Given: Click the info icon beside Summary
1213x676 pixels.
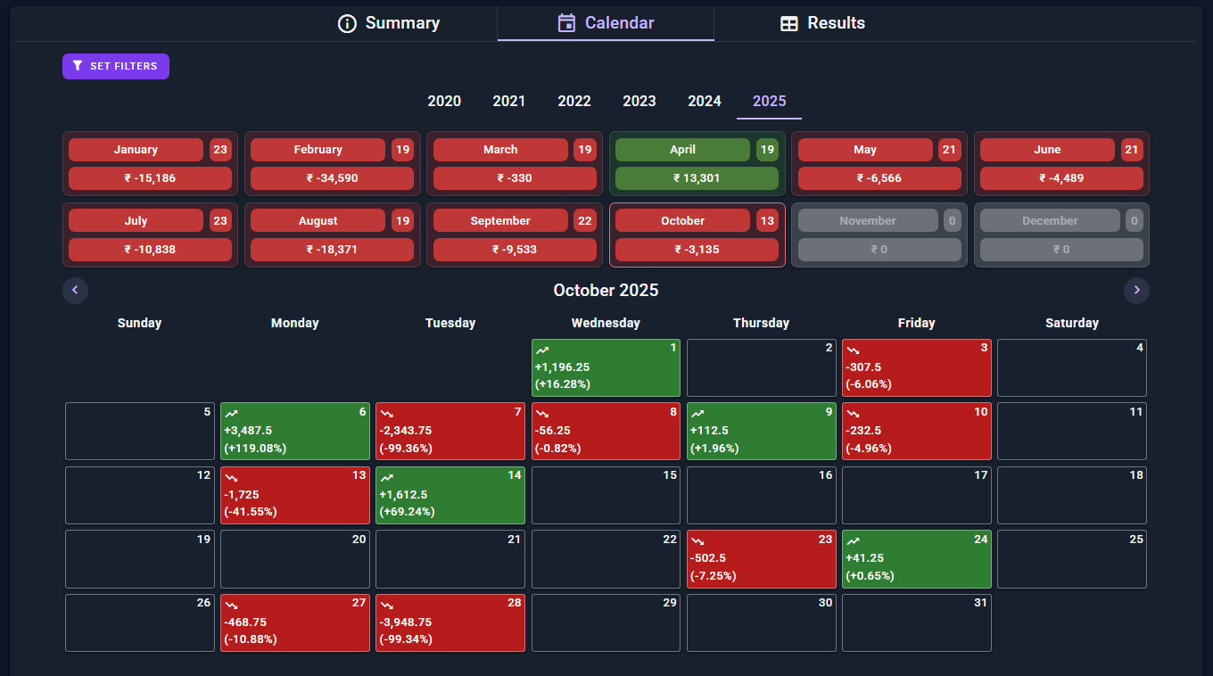Looking at the screenshot, I should coord(347,23).
